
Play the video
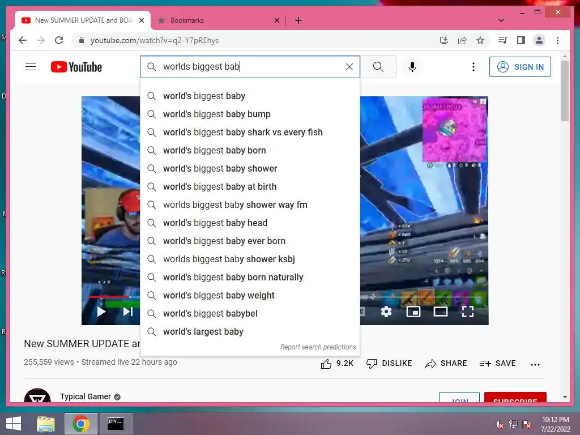point(101,312)
